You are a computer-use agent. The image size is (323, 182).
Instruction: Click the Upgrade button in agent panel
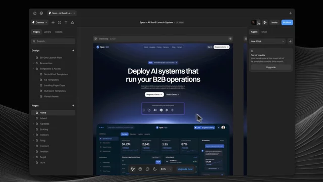tap(271, 67)
